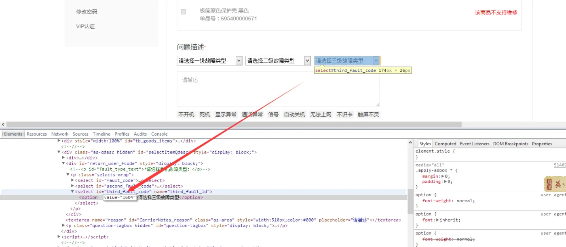Click the page horizontal scrollbar
566x247 pixels.
coord(234,125)
